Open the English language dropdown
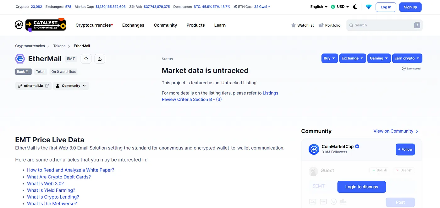This screenshot has height=208, width=440. [x=319, y=7]
